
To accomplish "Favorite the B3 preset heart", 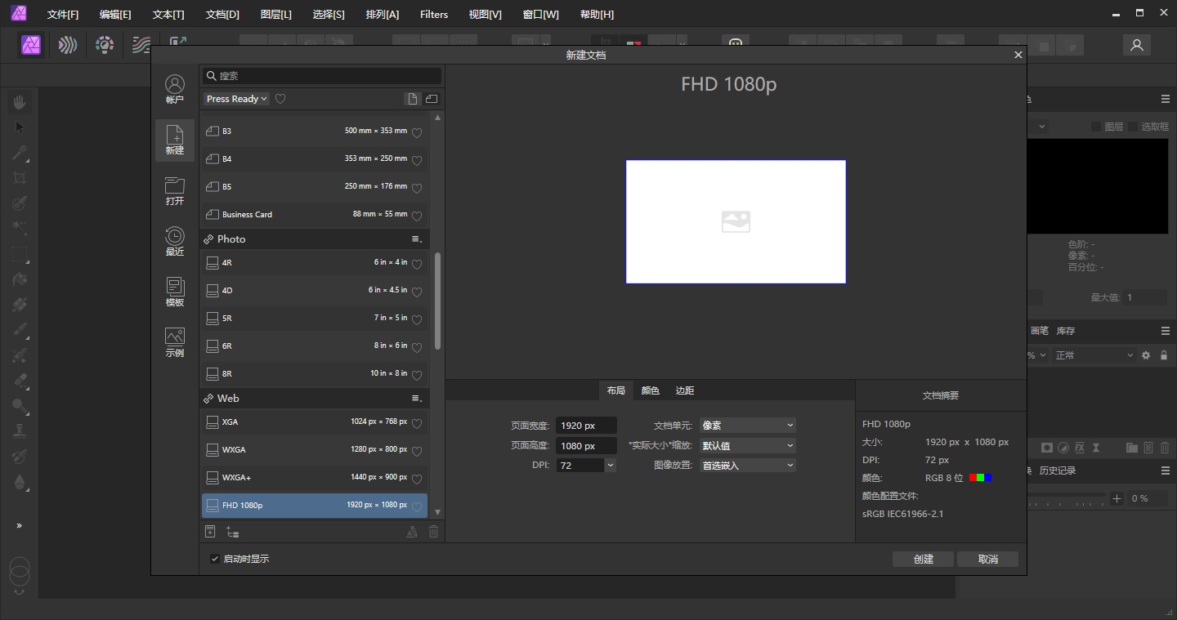I will (x=417, y=132).
